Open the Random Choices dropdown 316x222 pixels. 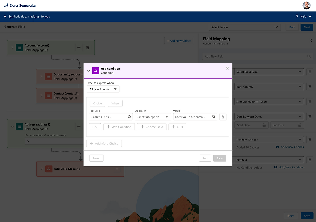click(269, 140)
